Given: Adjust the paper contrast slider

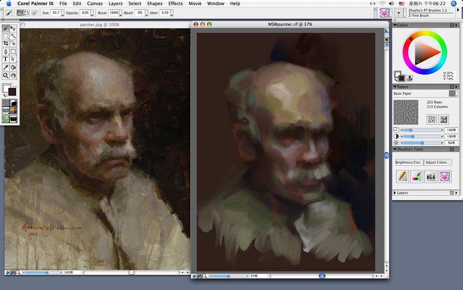Looking at the screenshot, I should (x=422, y=136).
